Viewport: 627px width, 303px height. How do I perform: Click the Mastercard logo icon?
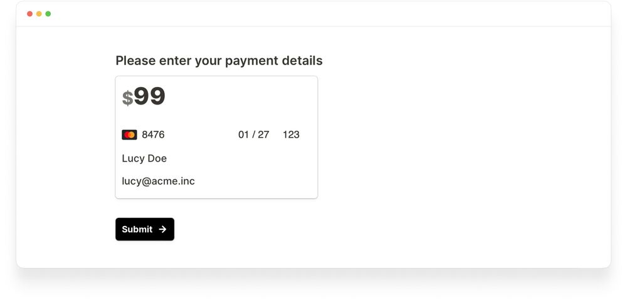click(x=129, y=135)
